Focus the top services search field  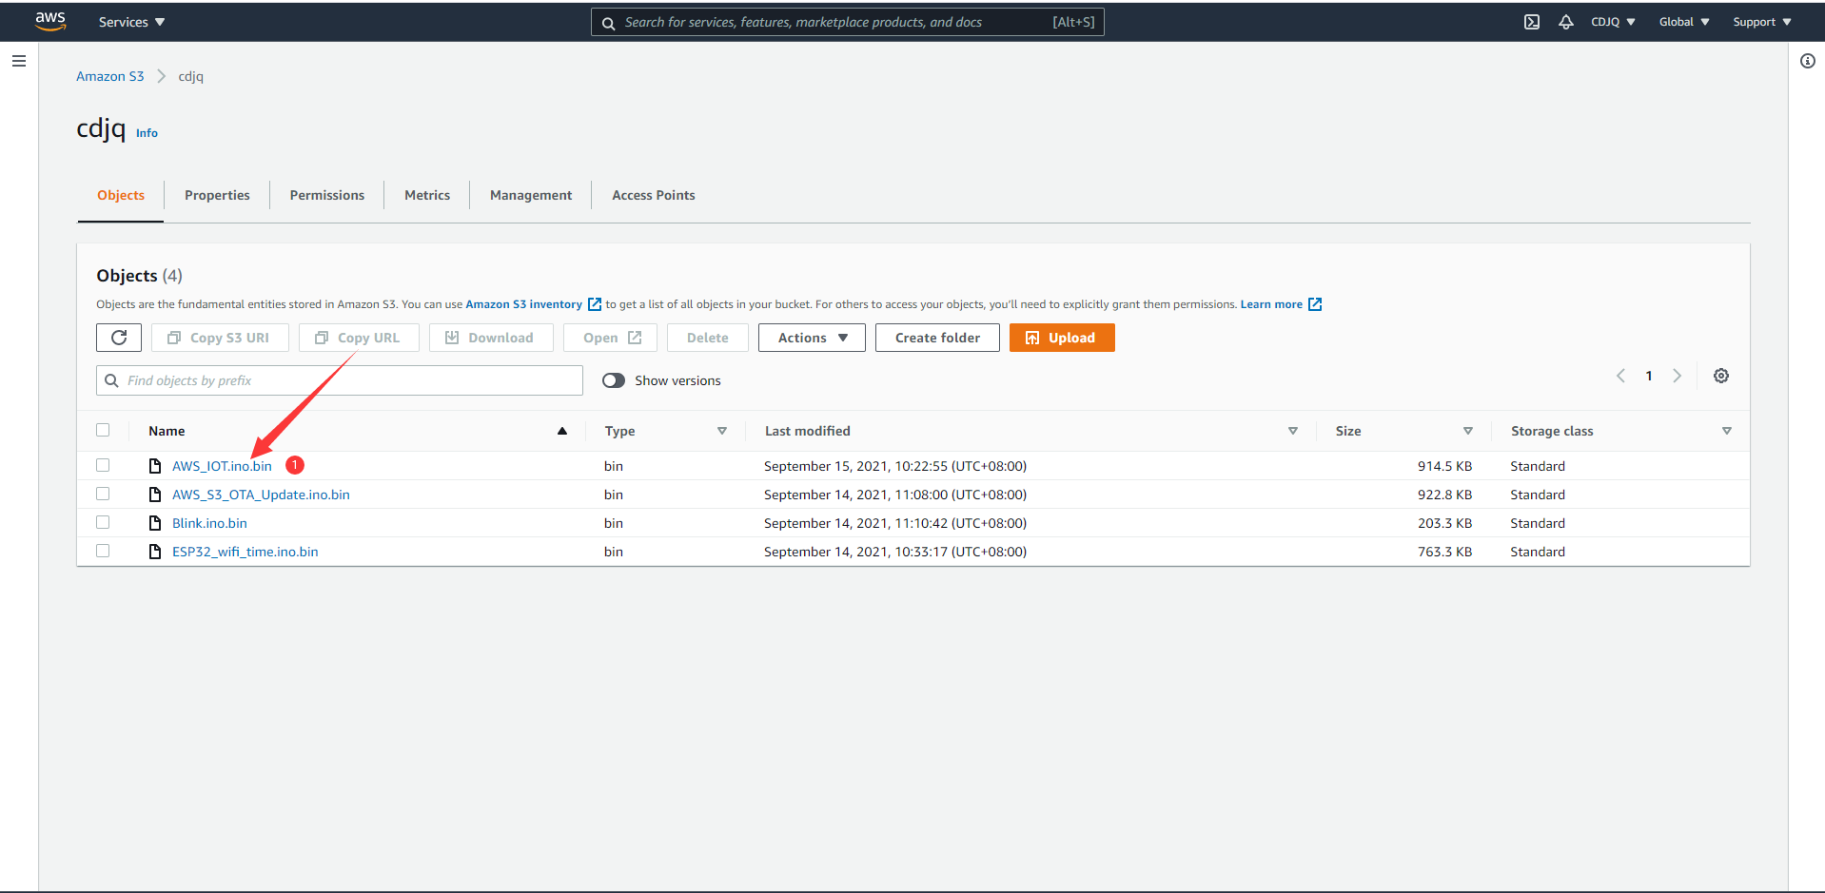[x=847, y=22]
